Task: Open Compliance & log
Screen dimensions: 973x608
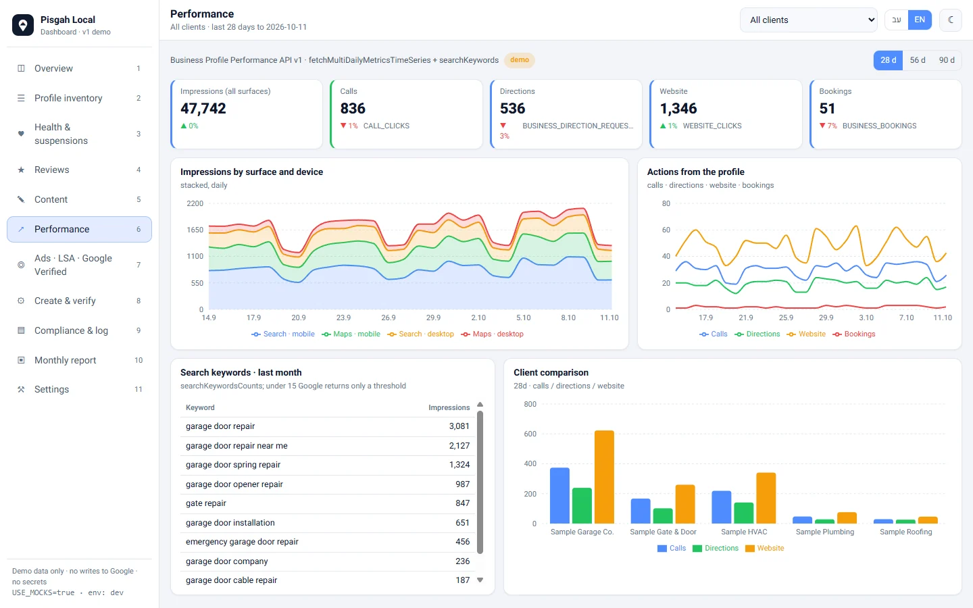Action: pos(79,330)
